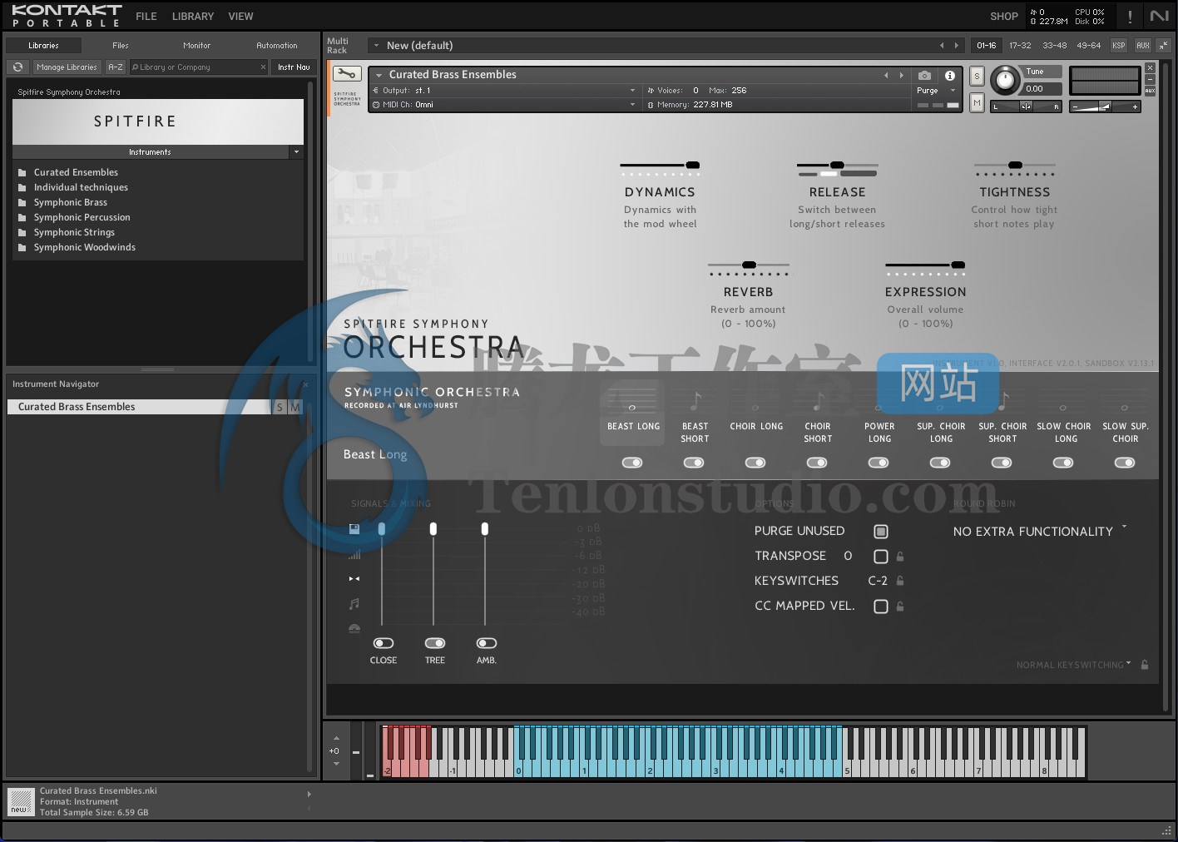The width and height of the screenshot is (1178, 842).
Task: Adjust the Reverb amount slider
Action: pyautogui.click(x=749, y=265)
